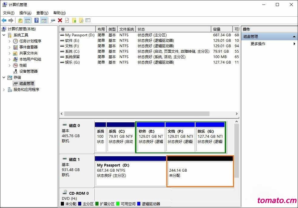Screen dimensions: 298x208
Task: Select 软件 (E:) partition block on disk 0
Action: pos(151,137)
